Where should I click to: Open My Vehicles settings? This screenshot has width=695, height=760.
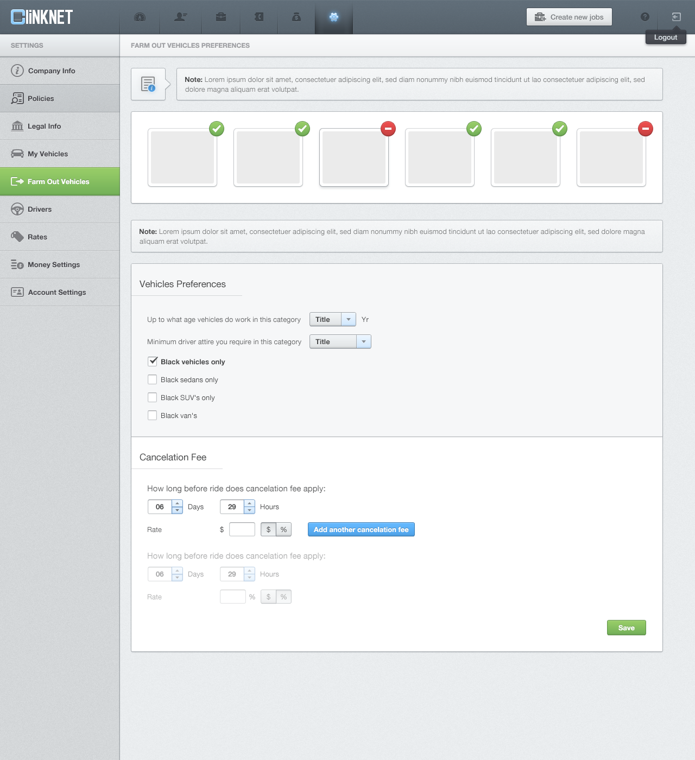coord(60,154)
